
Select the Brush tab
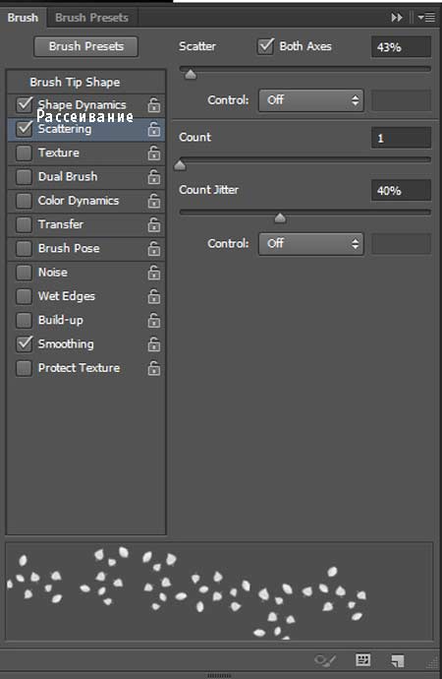[23, 18]
